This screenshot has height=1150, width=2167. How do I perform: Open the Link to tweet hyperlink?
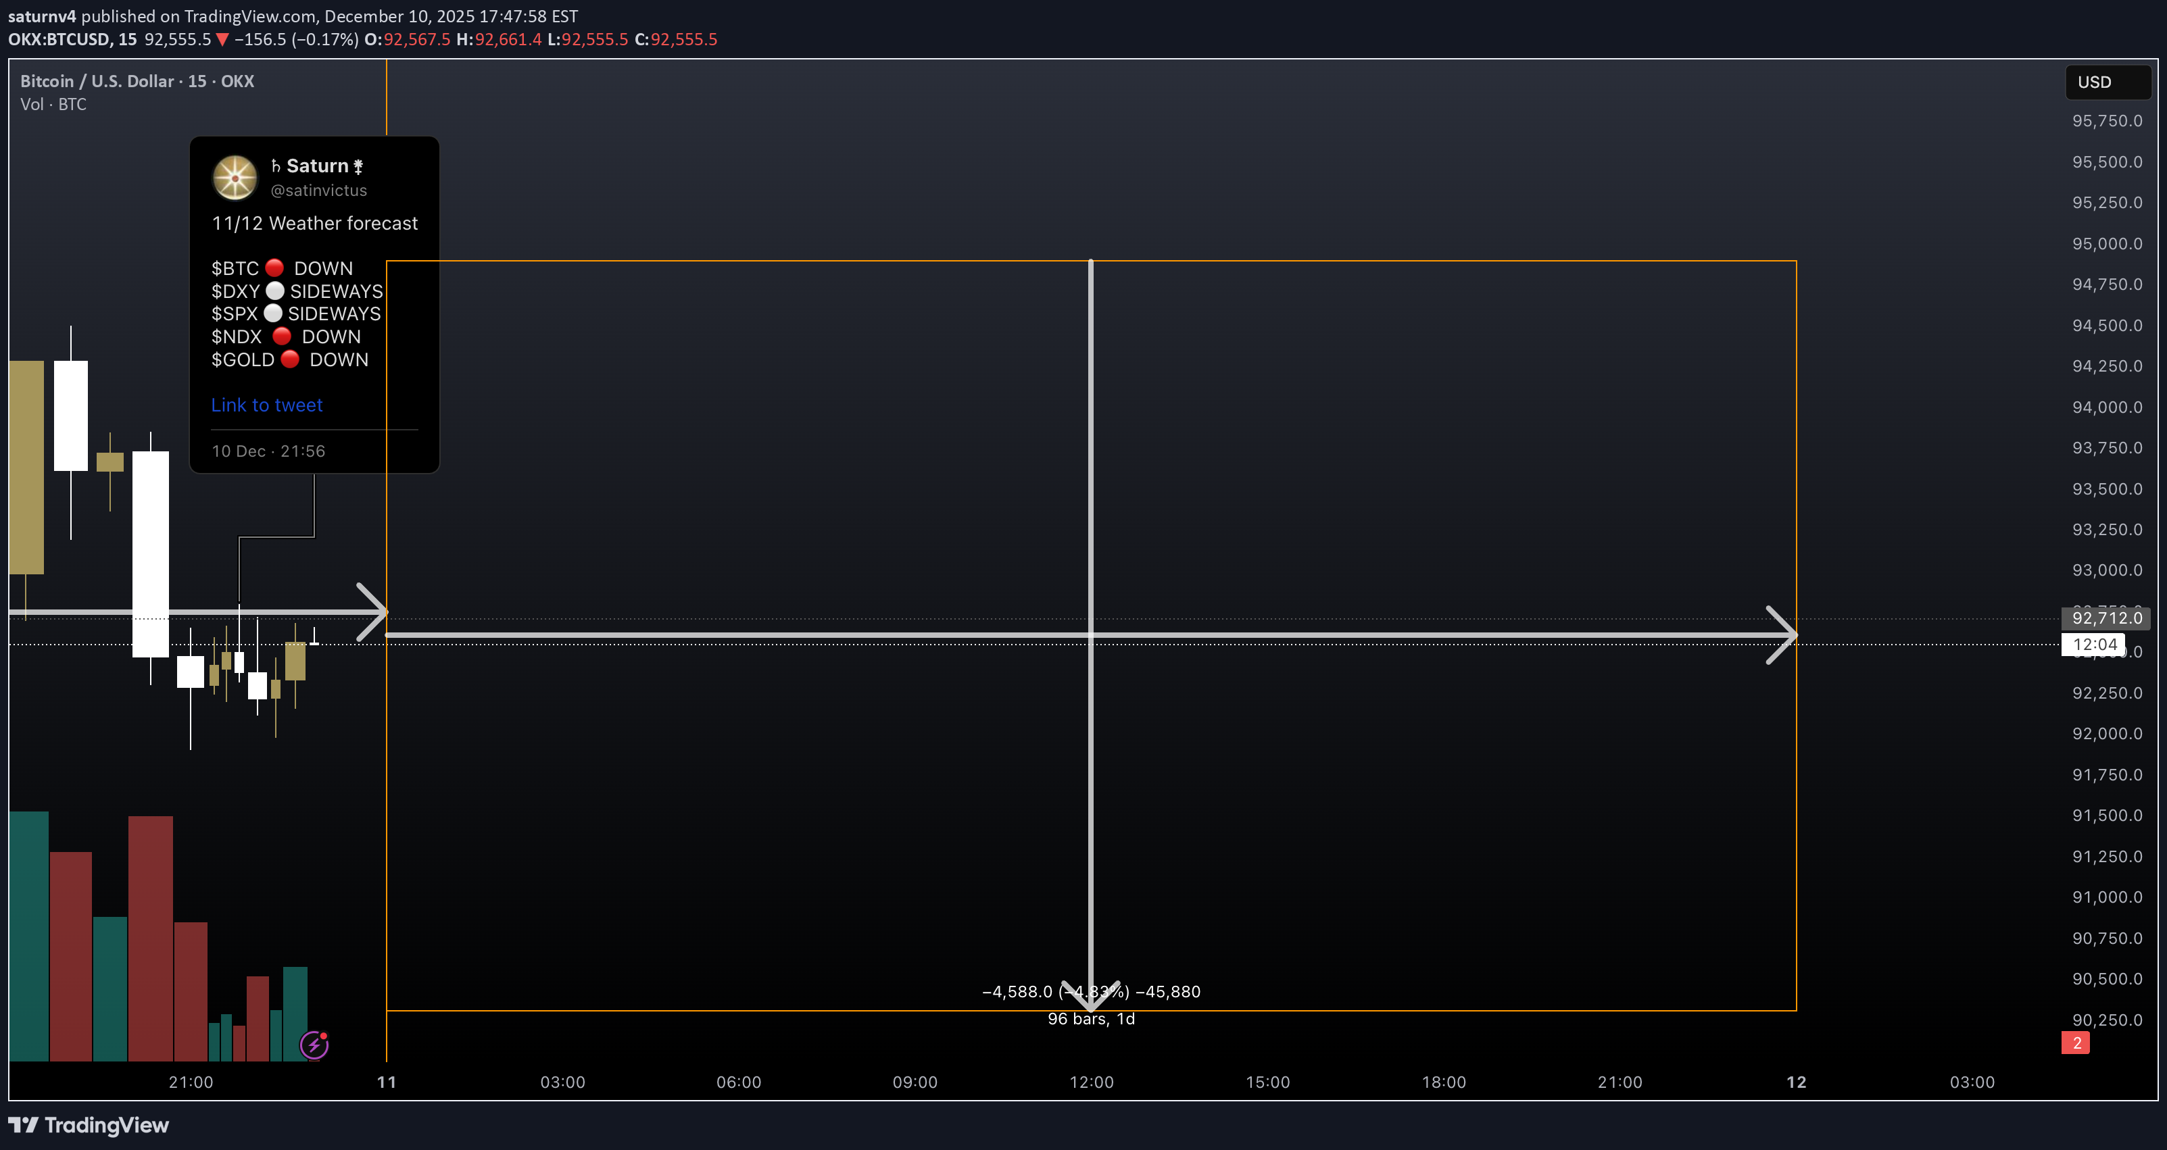point(267,405)
